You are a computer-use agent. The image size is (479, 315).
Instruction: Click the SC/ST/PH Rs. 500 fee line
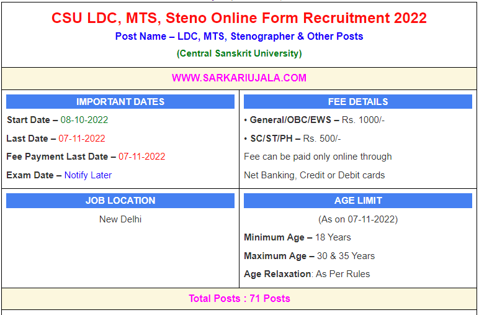(x=292, y=139)
